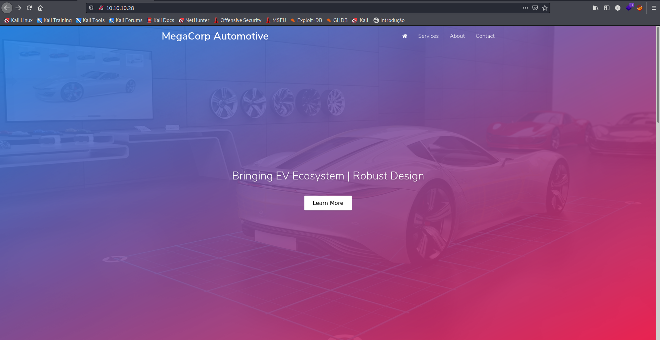This screenshot has height=340, width=660.
Task: Bookmark this page with the star
Action: tap(545, 8)
